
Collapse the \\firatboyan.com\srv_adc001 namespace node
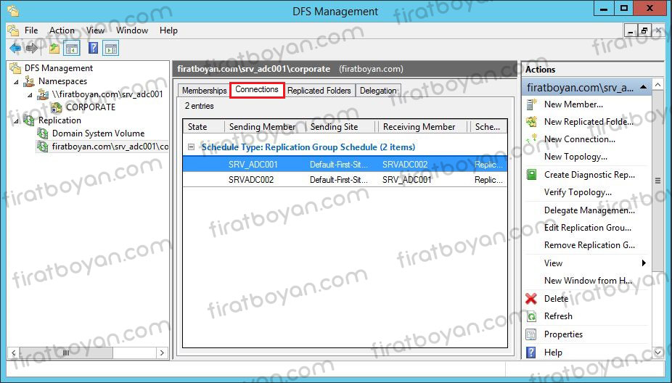(30, 95)
